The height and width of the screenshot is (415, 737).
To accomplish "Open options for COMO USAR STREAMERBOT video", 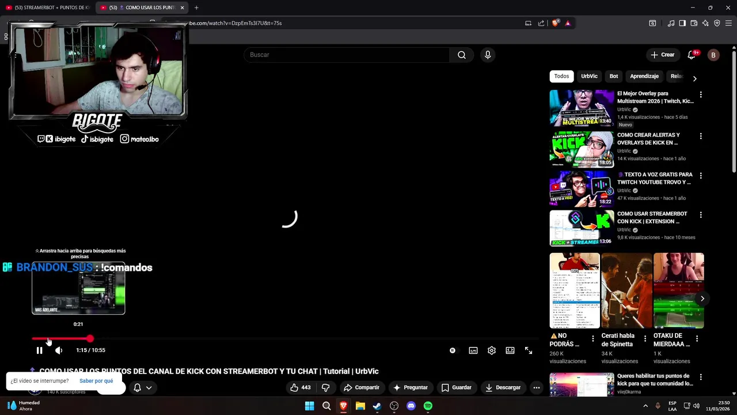I will pos(701,215).
